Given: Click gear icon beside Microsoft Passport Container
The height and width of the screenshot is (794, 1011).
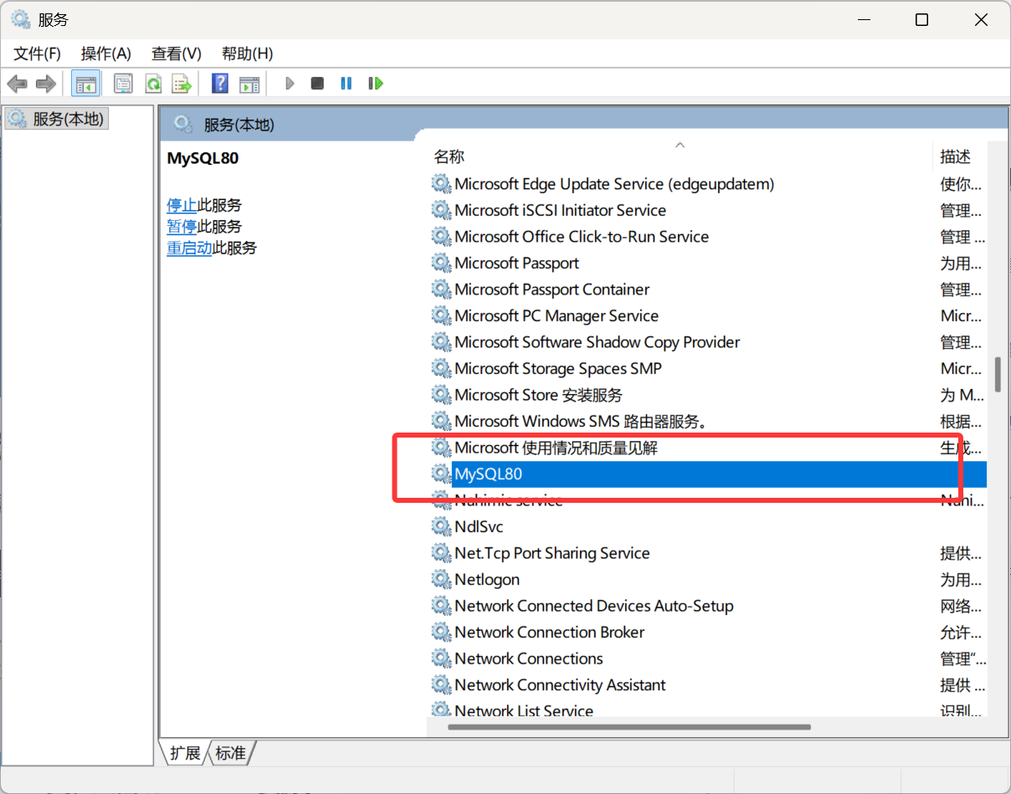Looking at the screenshot, I should click(441, 289).
